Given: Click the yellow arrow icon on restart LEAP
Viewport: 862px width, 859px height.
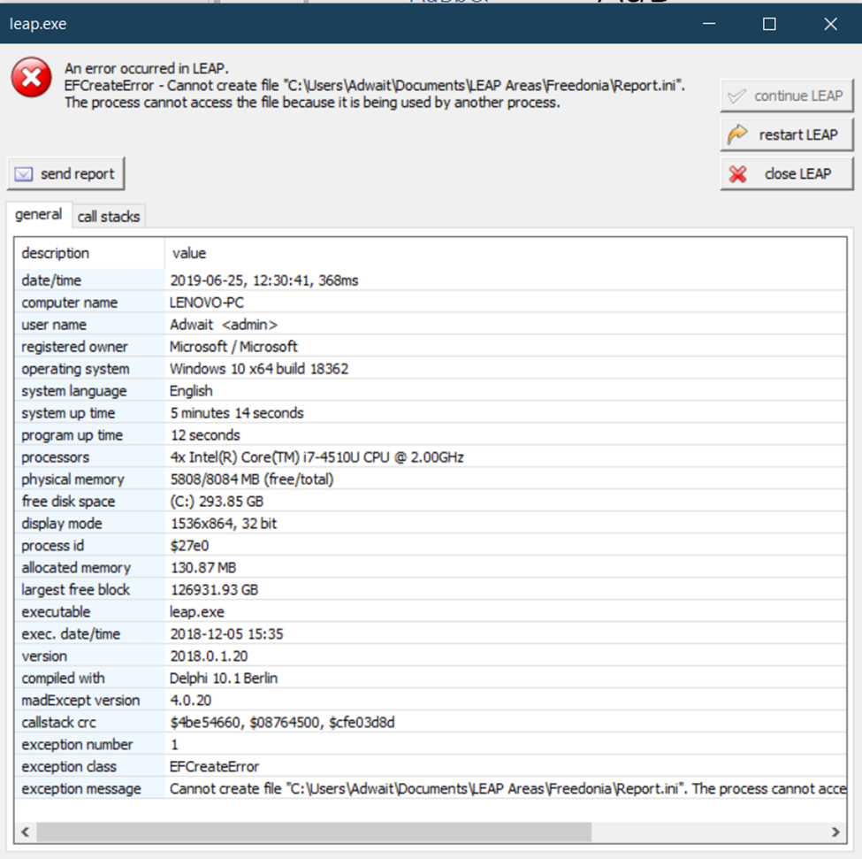Looking at the screenshot, I should coord(737,134).
